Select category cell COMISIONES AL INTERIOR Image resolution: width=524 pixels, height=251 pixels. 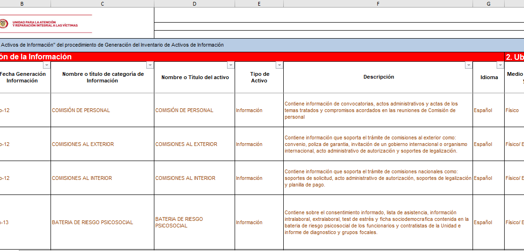(x=102, y=178)
